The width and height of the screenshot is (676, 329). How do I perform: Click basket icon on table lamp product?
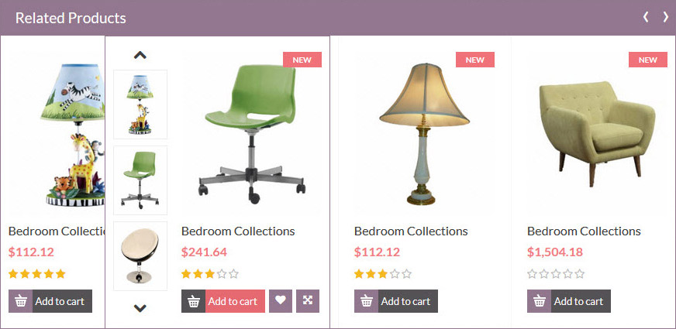[x=366, y=301]
